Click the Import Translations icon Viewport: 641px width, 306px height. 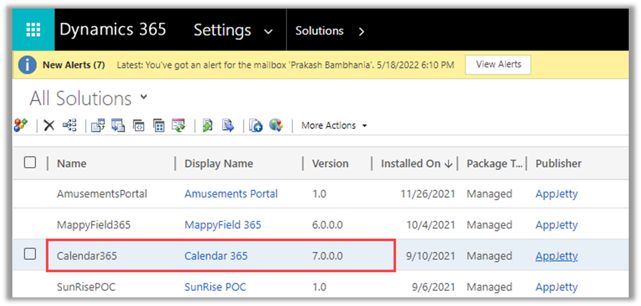click(208, 125)
